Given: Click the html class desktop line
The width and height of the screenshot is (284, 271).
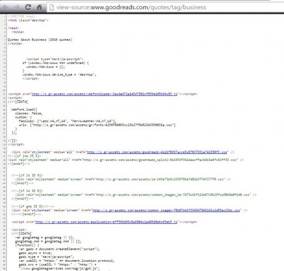Looking at the screenshot, I should tap(28, 20).
